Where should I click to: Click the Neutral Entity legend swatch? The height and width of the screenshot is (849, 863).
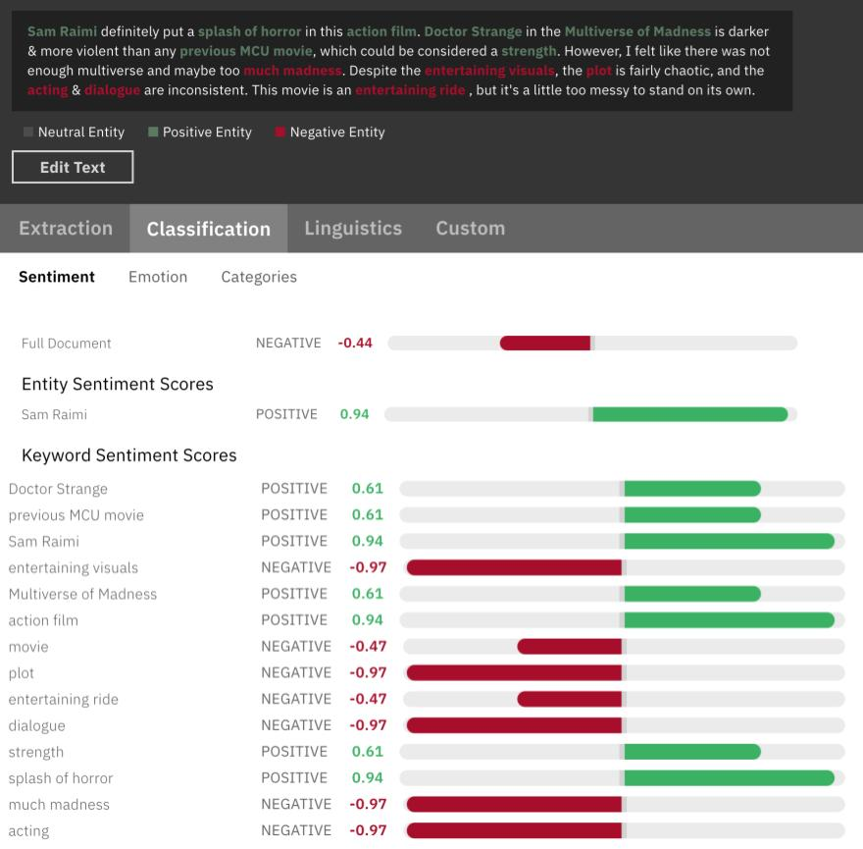[28, 132]
